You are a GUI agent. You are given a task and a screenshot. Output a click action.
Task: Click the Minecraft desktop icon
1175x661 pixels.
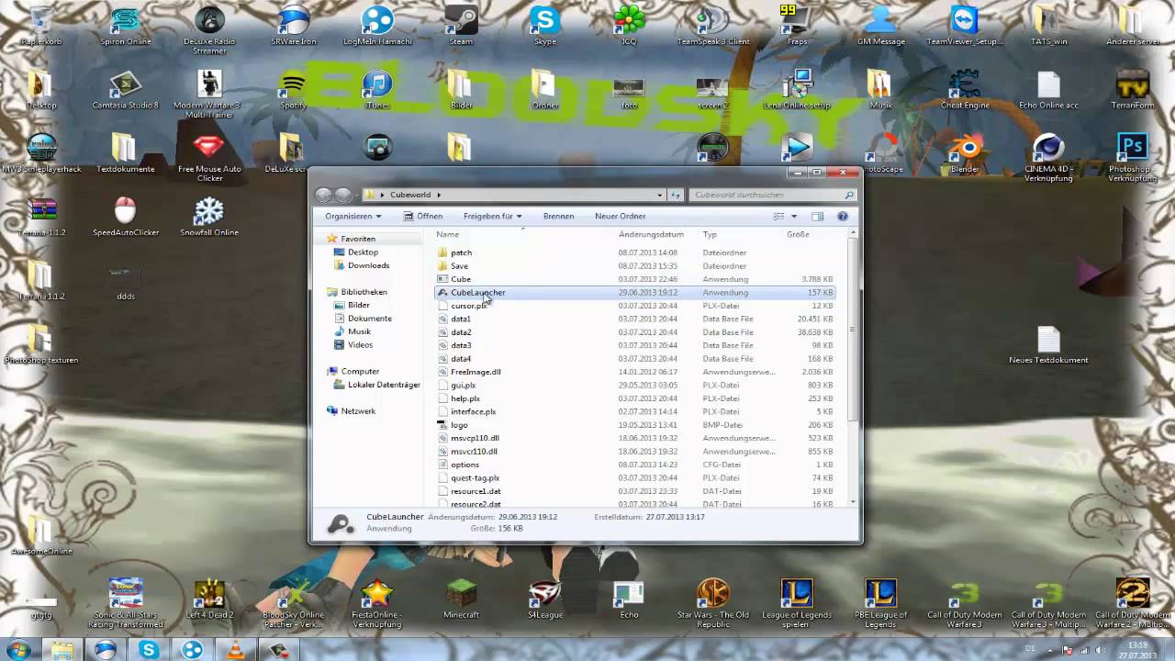click(461, 594)
